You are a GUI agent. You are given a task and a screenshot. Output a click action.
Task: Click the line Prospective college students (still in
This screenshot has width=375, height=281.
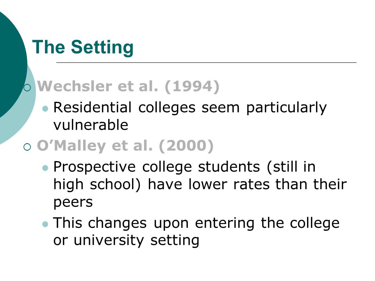click(x=184, y=167)
